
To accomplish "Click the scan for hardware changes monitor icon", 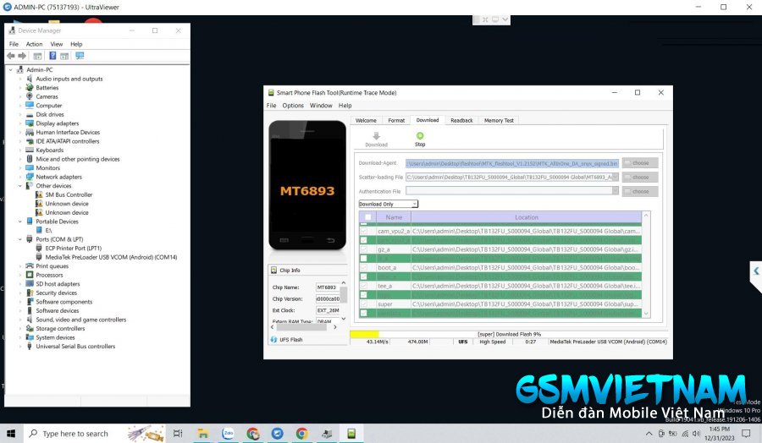I will 80,56.
